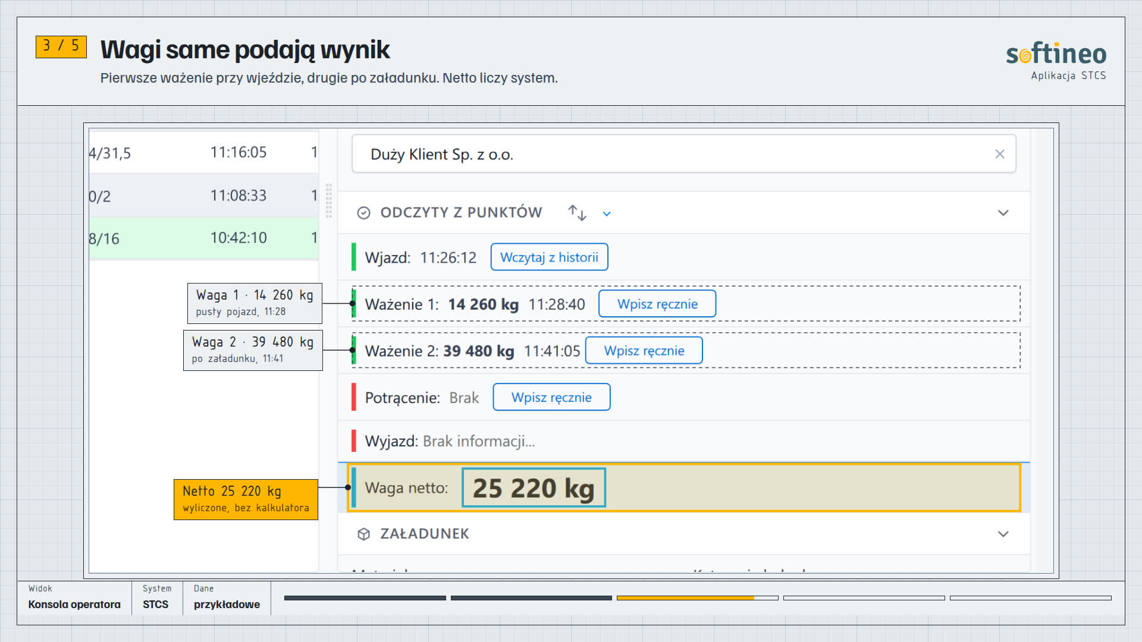
Task: Click the Wjazd: 11:26:12 reading
Action: [x=421, y=257]
